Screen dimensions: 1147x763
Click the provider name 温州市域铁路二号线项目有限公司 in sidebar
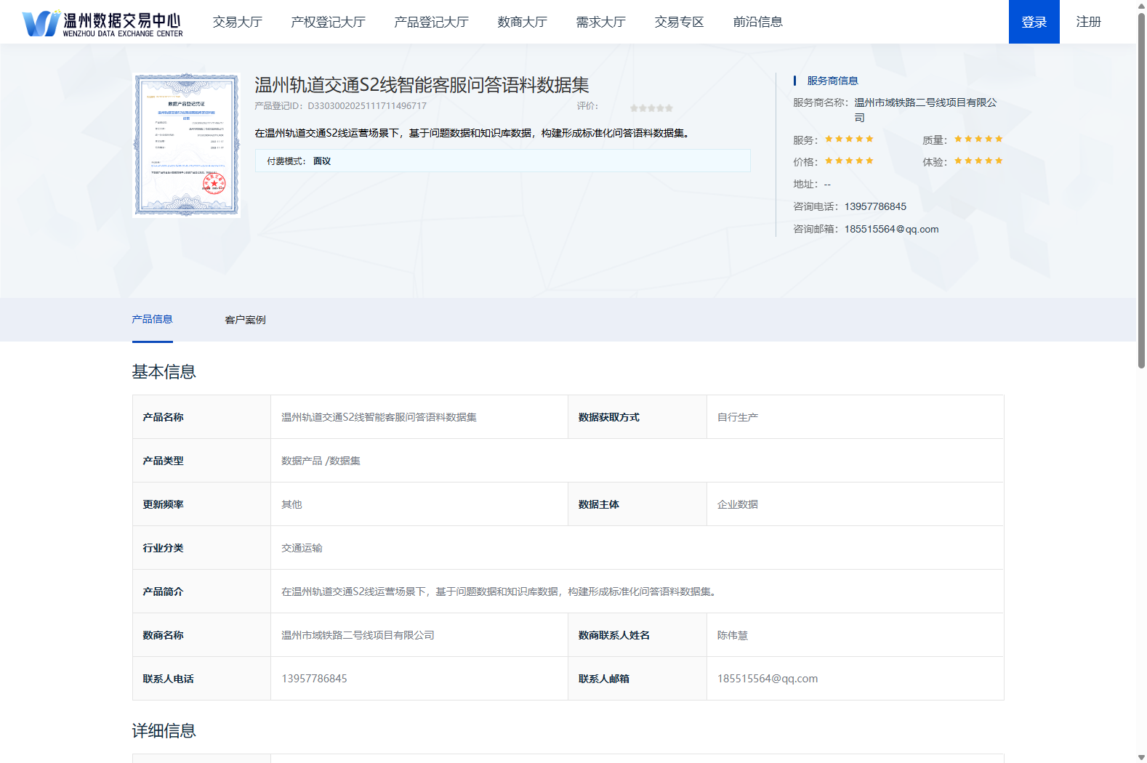925,110
